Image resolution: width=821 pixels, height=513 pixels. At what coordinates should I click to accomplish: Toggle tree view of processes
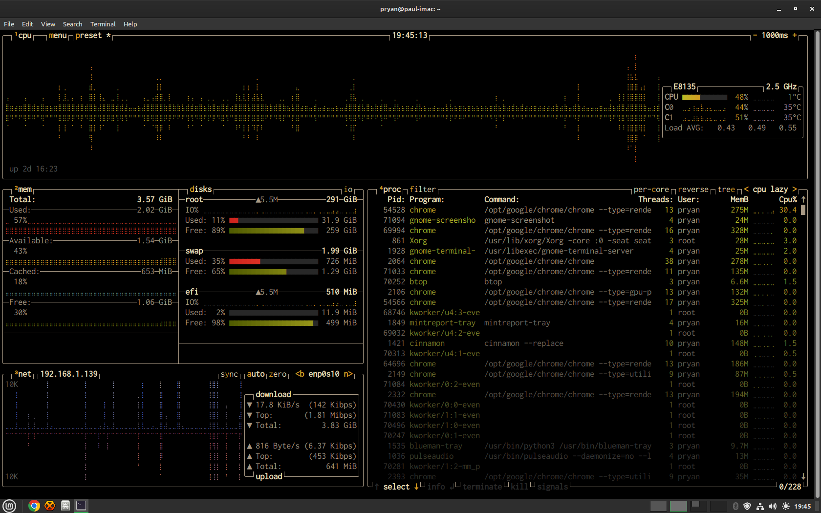point(726,189)
